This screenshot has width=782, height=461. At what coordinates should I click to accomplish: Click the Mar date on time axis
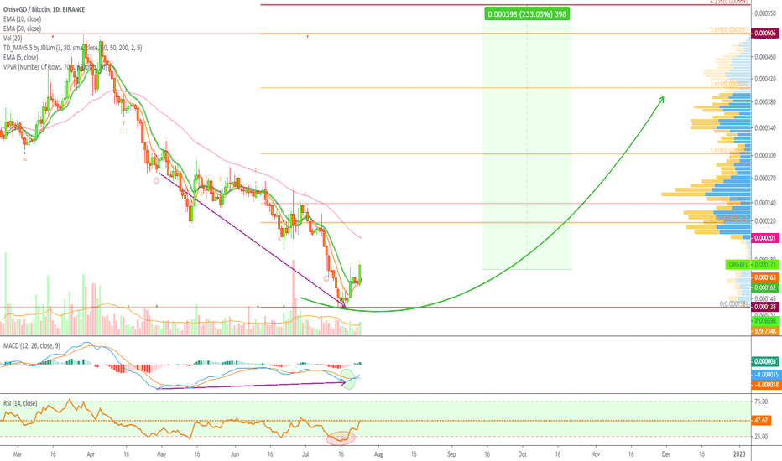[x=18, y=454]
